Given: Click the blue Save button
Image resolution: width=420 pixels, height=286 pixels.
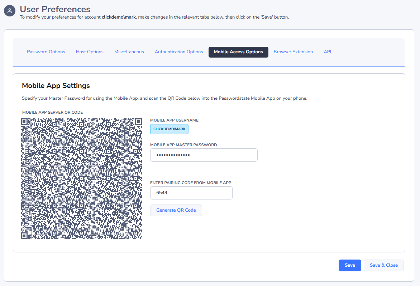Looking at the screenshot, I should tap(350, 265).
